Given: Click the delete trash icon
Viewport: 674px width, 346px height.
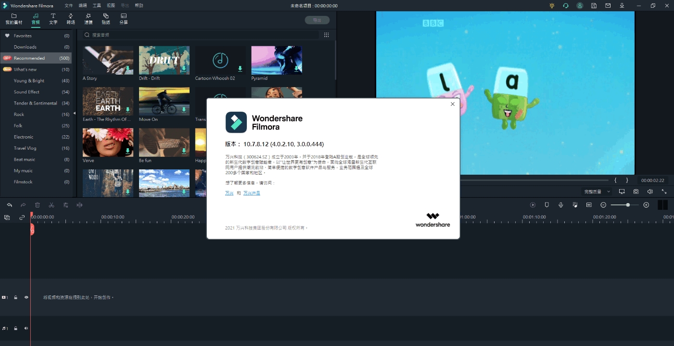Looking at the screenshot, I should coord(37,205).
